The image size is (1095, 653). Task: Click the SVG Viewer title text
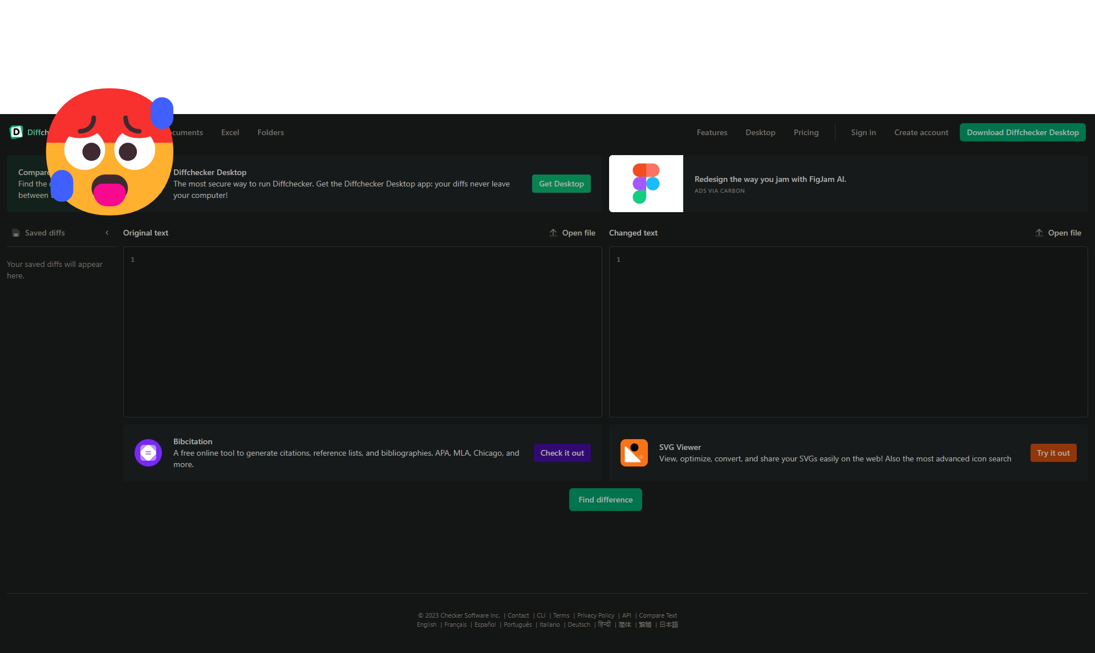(680, 447)
